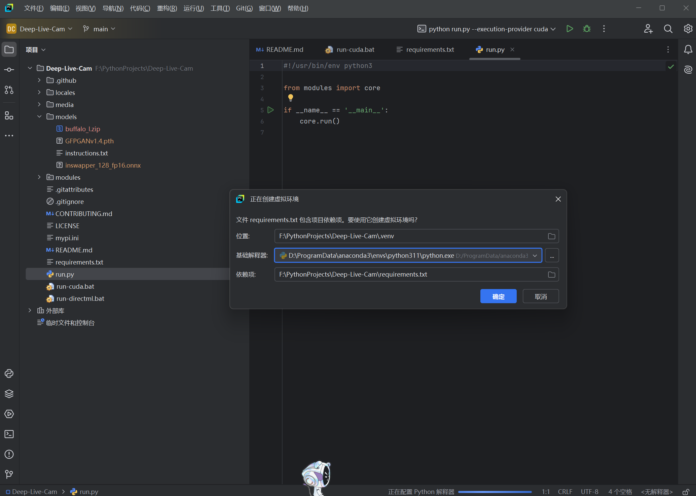Open Python Packages layers icon
This screenshot has width=696, height=496.
9,394
